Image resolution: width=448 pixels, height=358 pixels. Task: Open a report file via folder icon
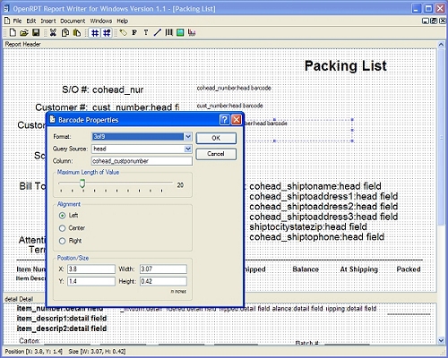coord(24,32)
